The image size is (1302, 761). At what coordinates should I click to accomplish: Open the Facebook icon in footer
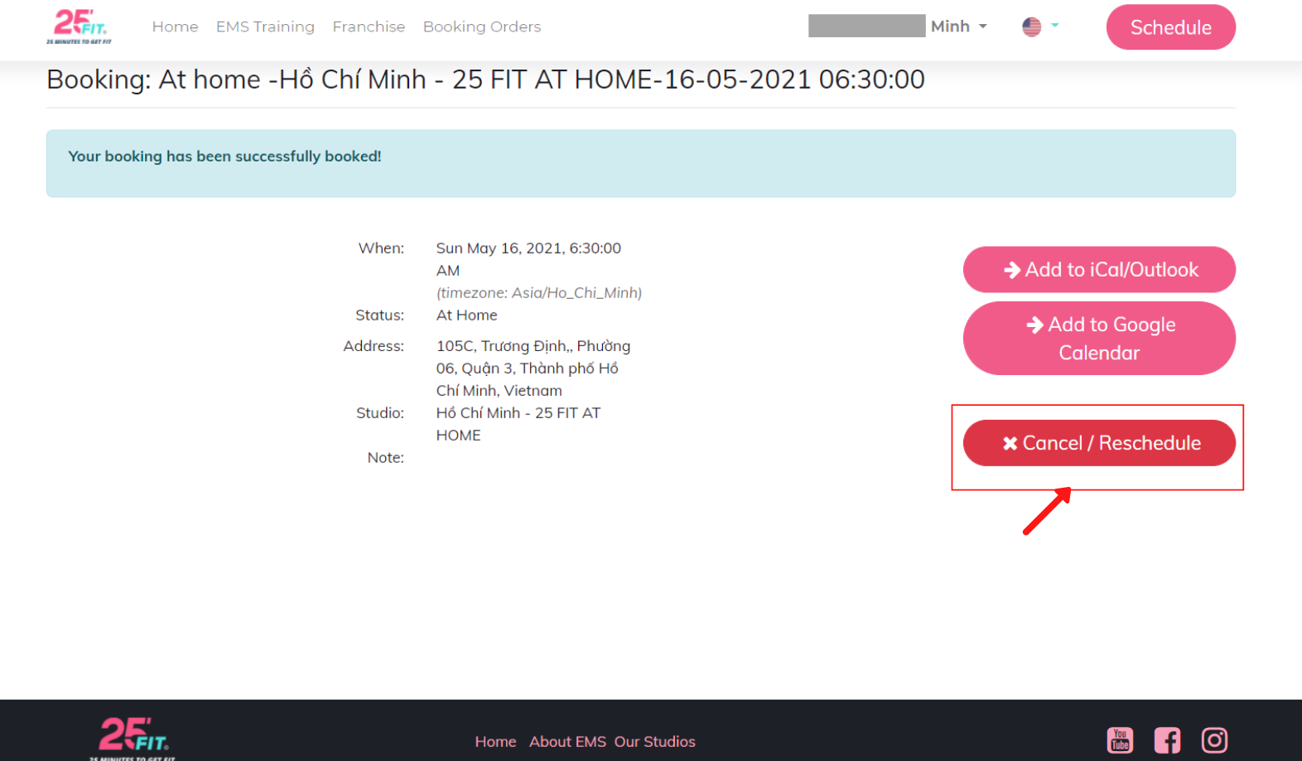click(1167, 740)
